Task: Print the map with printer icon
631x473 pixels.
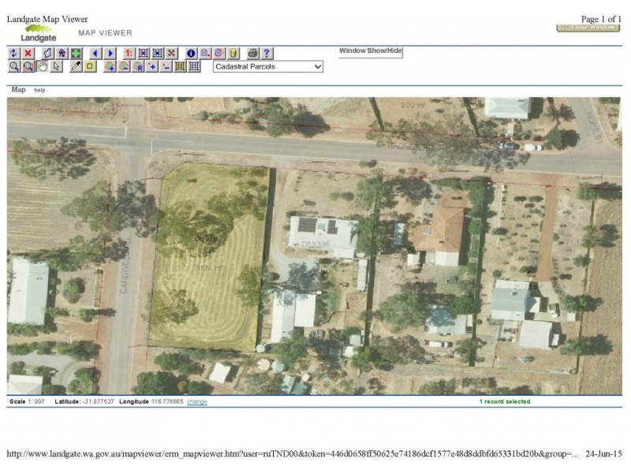Action: (252, 54)
